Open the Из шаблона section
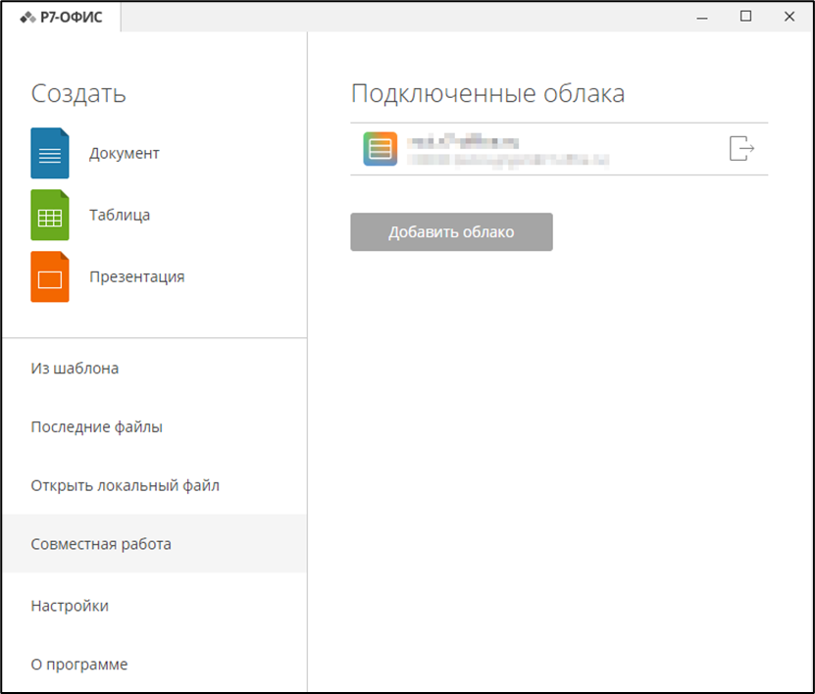 pyautogui.click(x=154, y=369)
